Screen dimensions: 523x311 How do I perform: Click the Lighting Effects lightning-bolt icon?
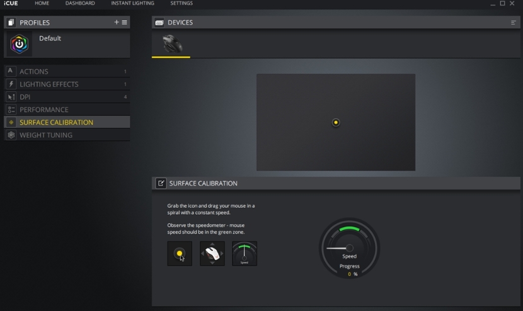pyautogui.click(x=11, y=84)
